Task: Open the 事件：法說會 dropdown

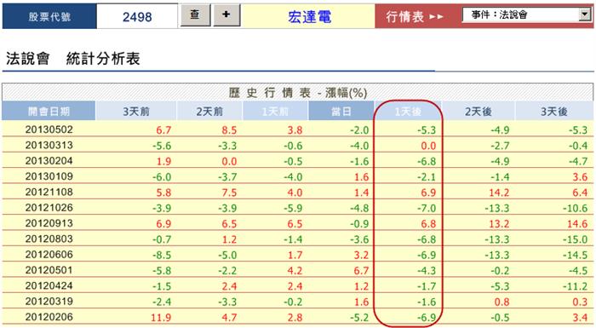Action: pyautogui.click(x=526, y=14)
